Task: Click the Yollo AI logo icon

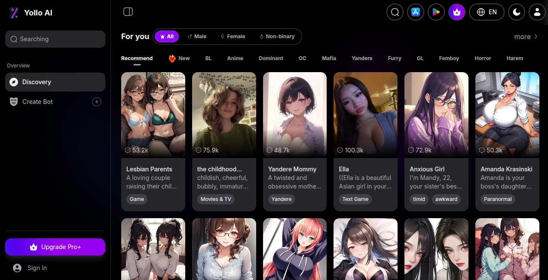Action: (13, 12)
